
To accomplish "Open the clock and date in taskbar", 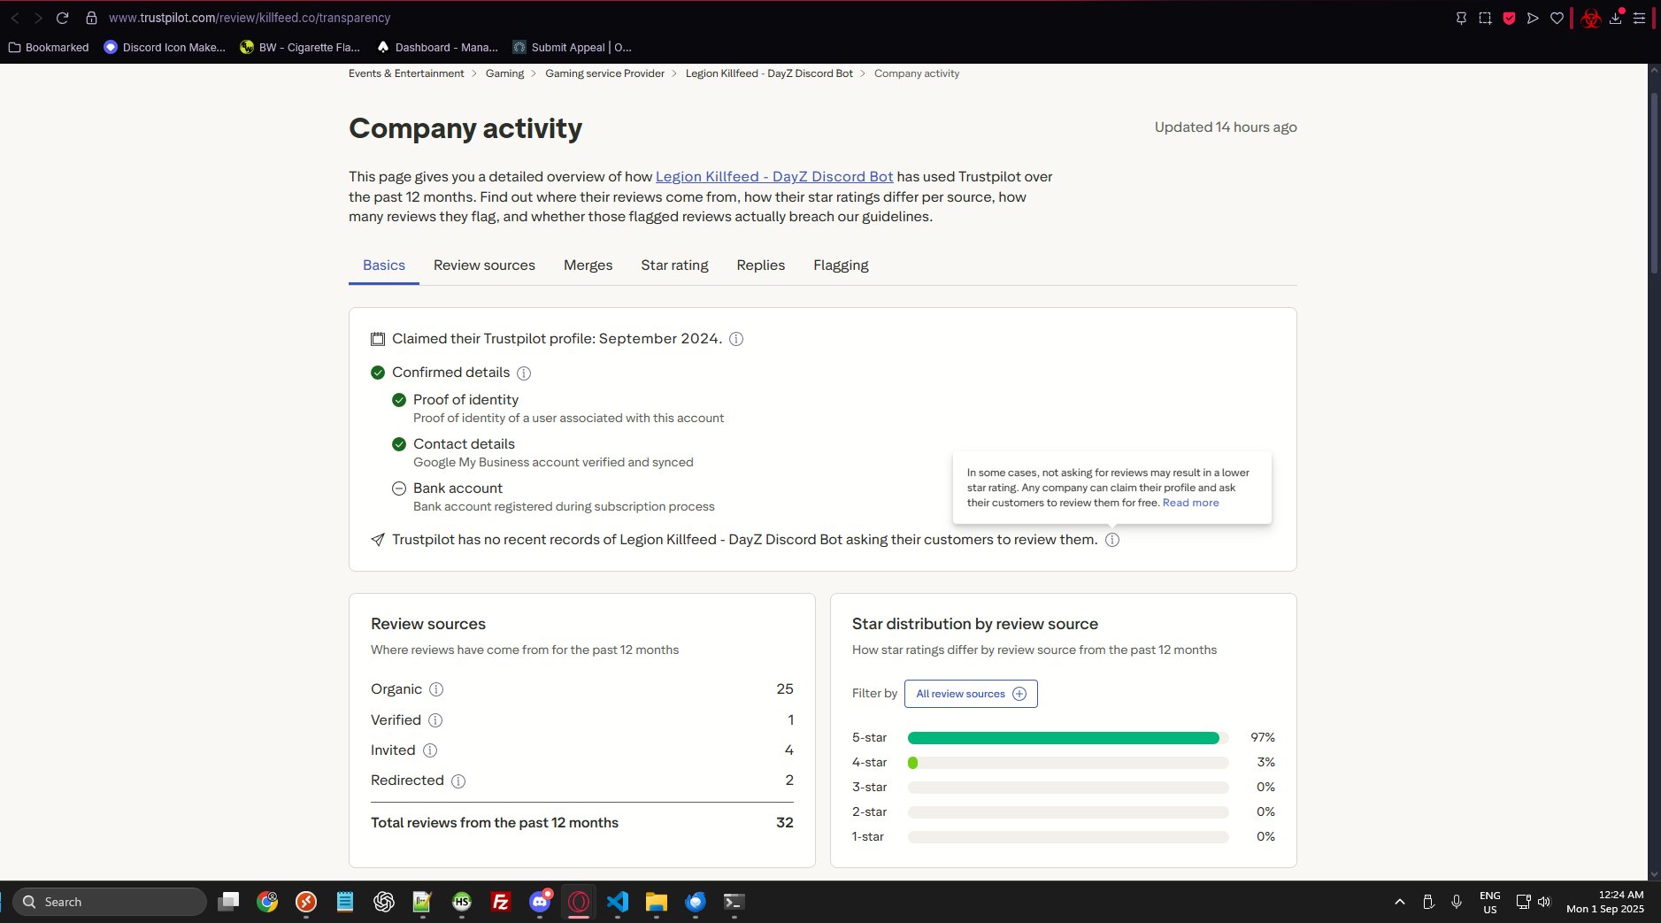I will pos(1605,902).
